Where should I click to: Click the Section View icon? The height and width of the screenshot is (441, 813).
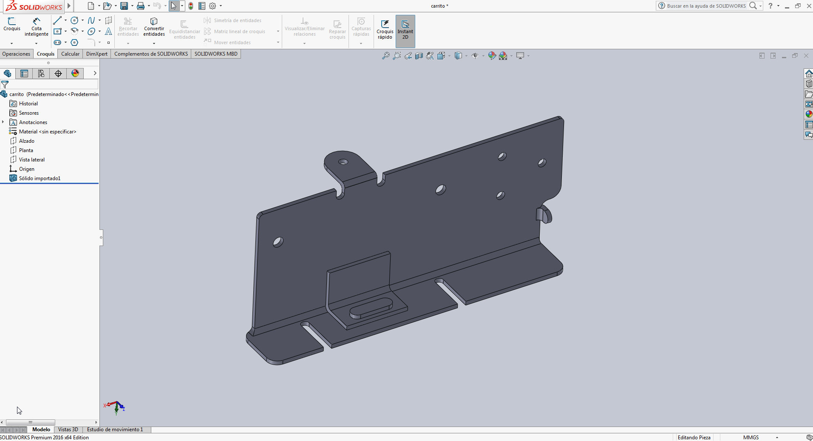point(419,56)
